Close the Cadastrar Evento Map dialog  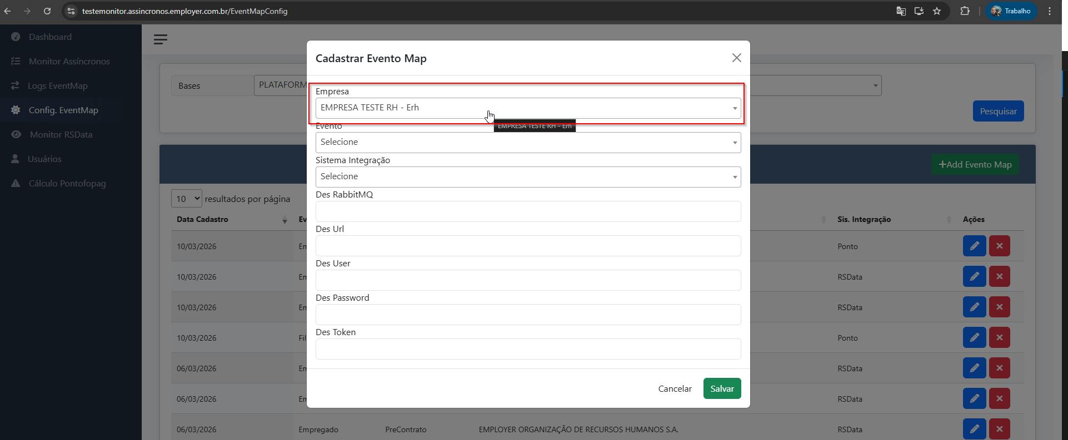click(x=737, y=58)
